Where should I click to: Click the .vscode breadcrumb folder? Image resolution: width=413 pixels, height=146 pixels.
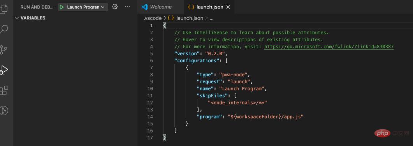[x=153, y=18]
